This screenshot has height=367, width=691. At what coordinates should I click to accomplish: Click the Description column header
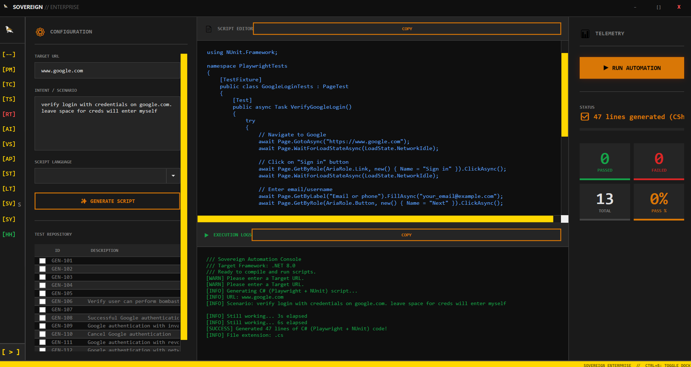pyautogui.click(x=104, y=250)
